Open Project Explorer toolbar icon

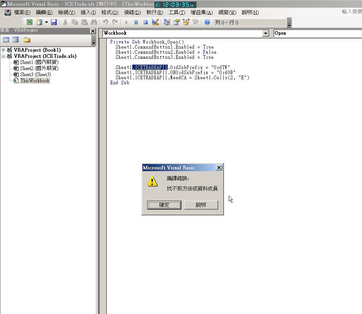pyautogui.click(x=167, y=22)
